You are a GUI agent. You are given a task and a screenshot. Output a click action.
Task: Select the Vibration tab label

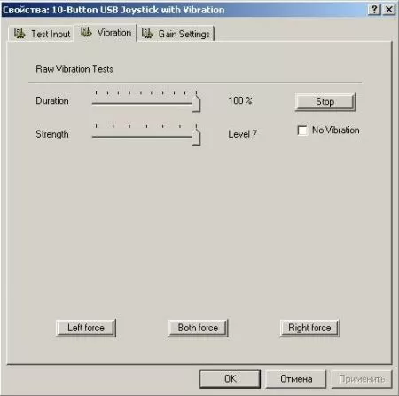(x=114, y=32)
